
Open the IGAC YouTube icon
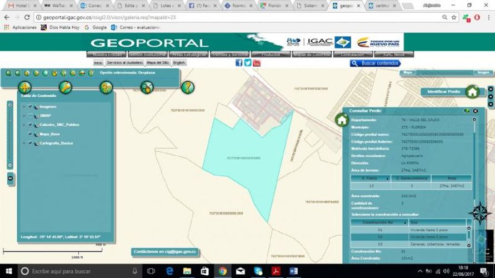[257, 62]
